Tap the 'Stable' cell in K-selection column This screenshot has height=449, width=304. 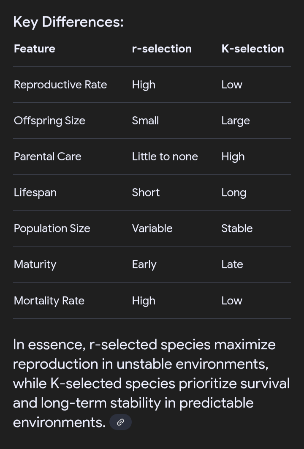[237, 228]
